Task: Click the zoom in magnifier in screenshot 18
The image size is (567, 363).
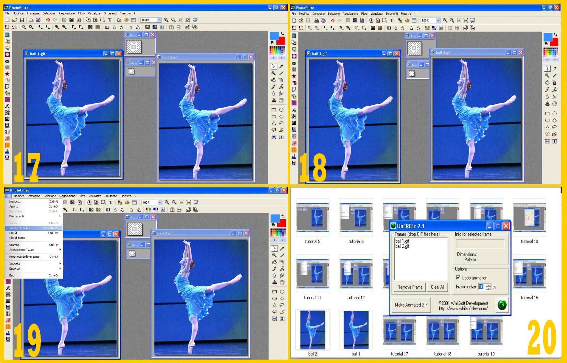Action: click(x=445, y=20)
